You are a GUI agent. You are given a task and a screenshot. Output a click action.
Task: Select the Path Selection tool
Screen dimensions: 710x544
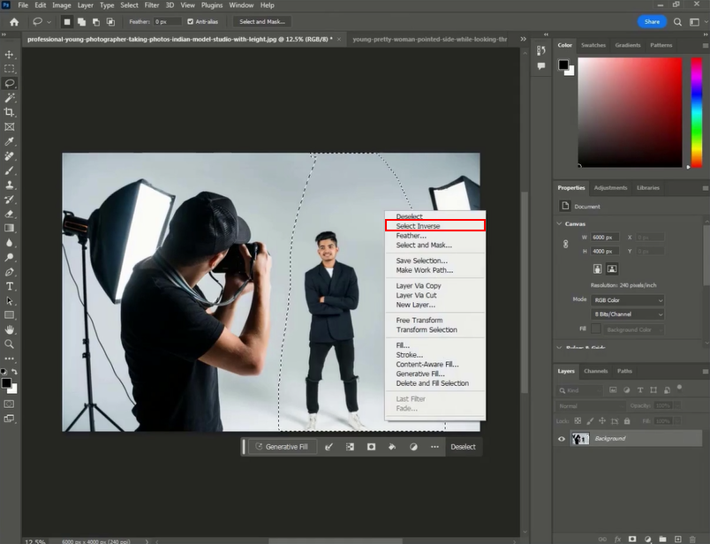[9, 301]
